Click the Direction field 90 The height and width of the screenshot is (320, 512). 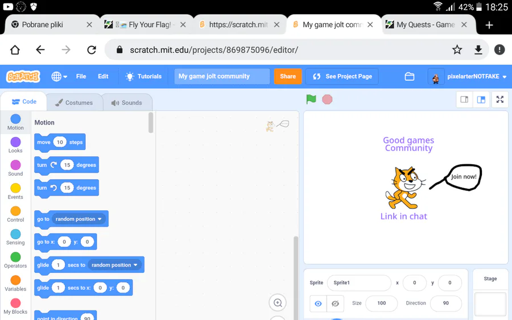445,304
